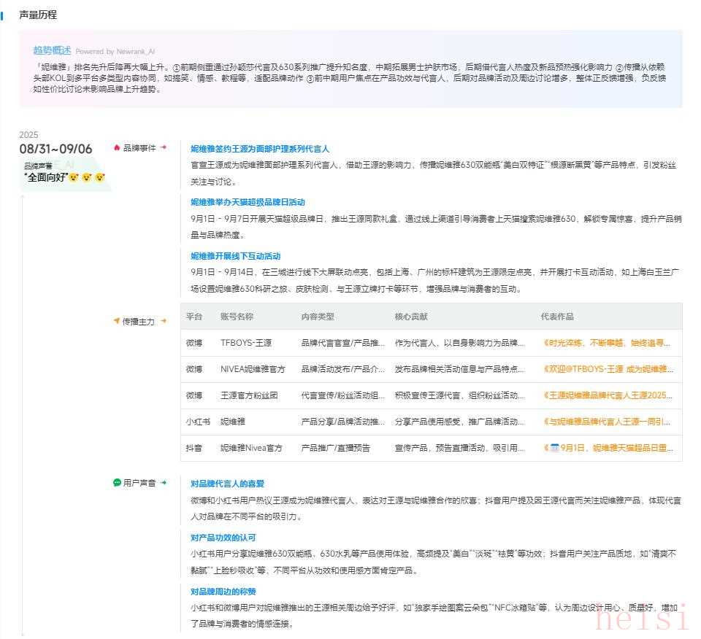
Task: Select the 妮维雅开展线下互动活动 event title
Action: [235, 256]
